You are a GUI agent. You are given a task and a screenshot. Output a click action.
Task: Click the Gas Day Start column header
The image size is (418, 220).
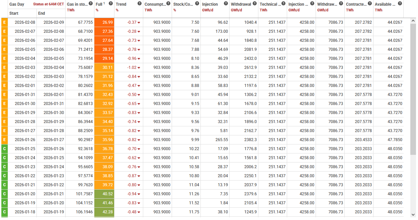pyautogui.click(x=14, y=13)
